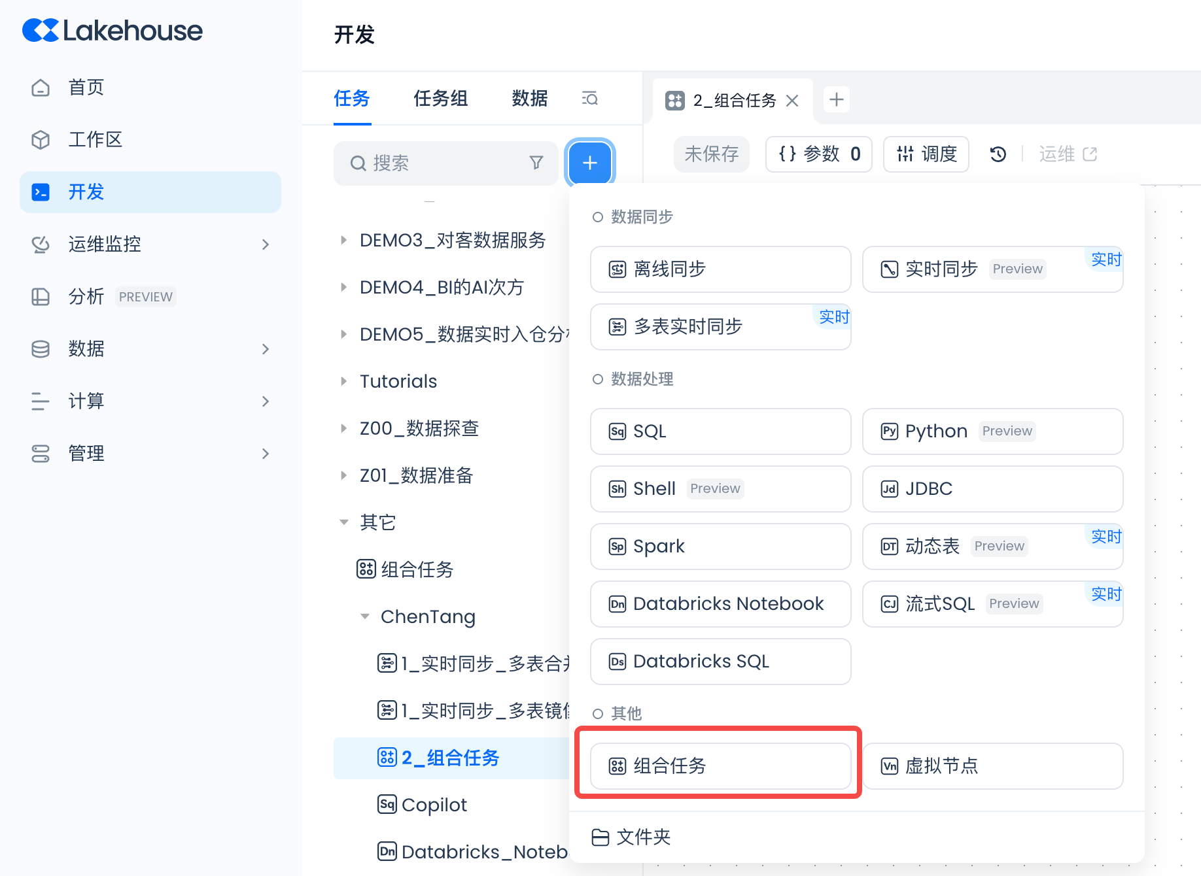The width and height of the screenshot is (1201, 876).
Task: Add a new editor tab with plus
Action: (x=836, y=99)
